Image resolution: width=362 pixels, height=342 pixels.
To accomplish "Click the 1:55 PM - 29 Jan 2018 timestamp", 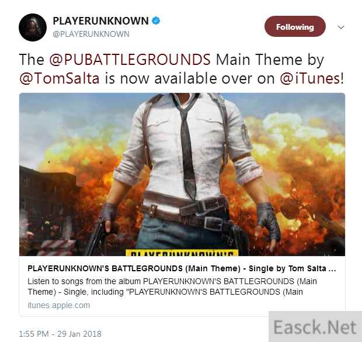I will 60,334.
